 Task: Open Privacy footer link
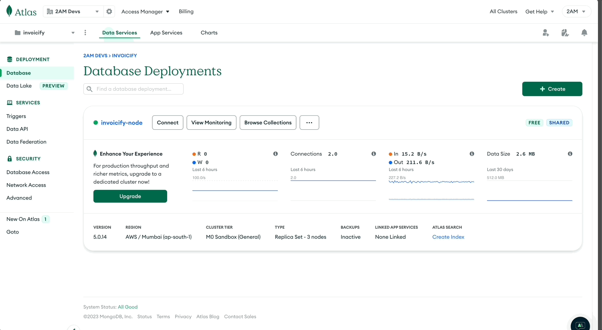click(x=183, y=317)
